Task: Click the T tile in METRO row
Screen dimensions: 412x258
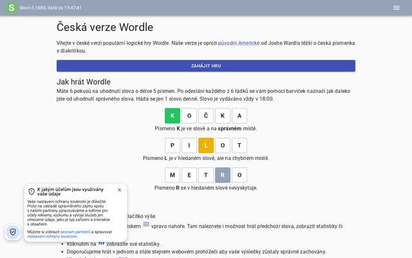Action: pyautogui.click(x=206, y=175)
